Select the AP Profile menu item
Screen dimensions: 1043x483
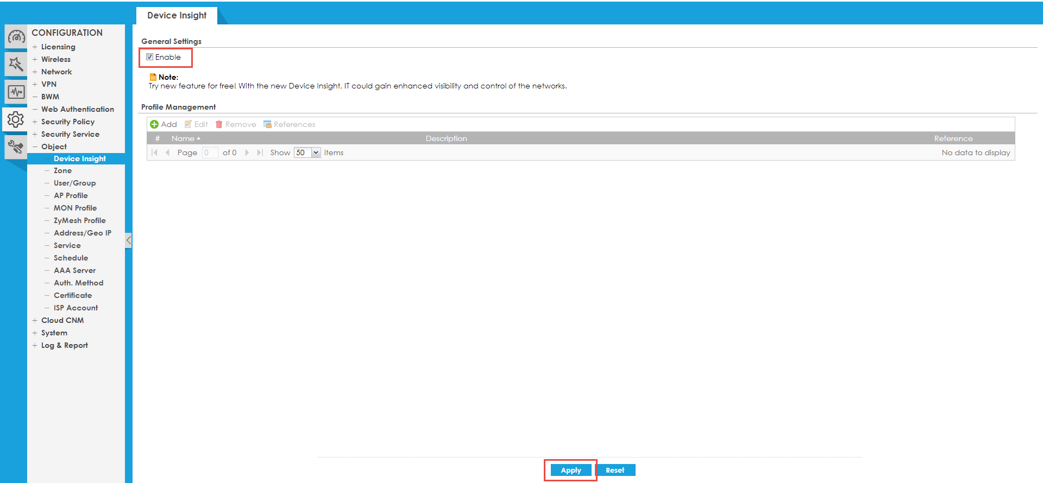[71, 195]
